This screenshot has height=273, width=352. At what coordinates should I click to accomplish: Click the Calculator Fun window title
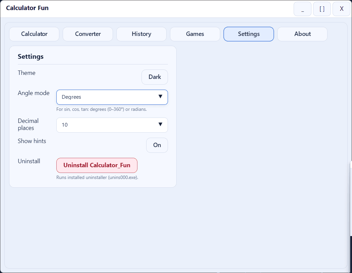click(27, 8)
